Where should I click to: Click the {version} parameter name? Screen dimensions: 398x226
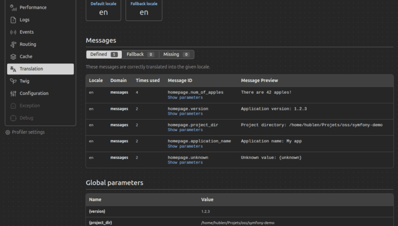[97, 211]
